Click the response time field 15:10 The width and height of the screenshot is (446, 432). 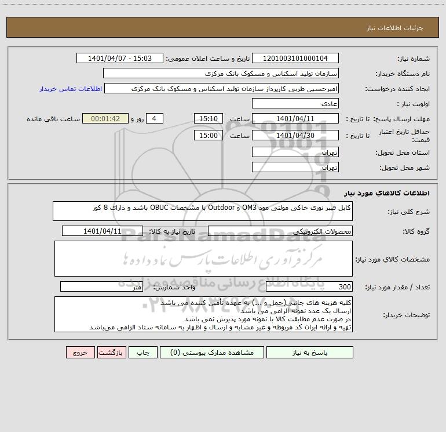[x=208, y=118]
